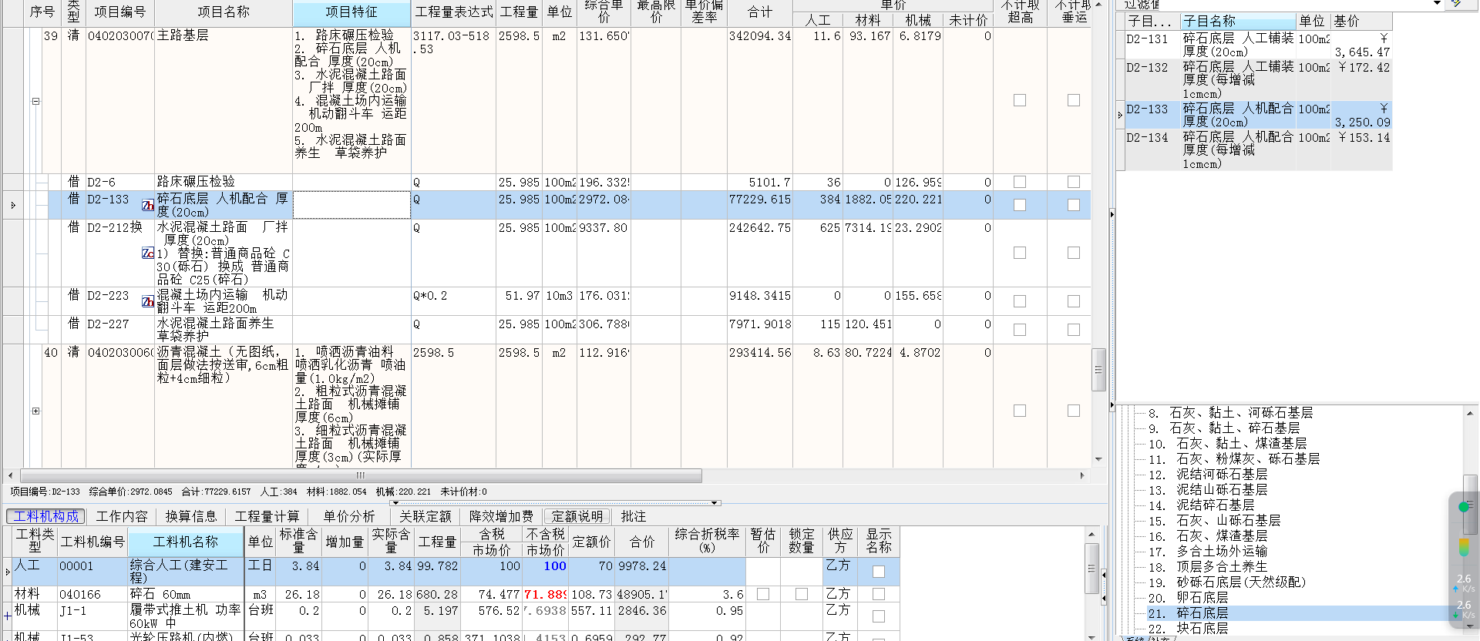Click the 项目特征 cell of row D2-133
Viewport: 1480px width, 641px height.
tap(351, 205)
